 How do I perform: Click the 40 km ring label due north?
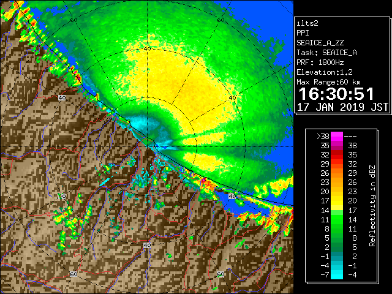(x=147, y=48)
